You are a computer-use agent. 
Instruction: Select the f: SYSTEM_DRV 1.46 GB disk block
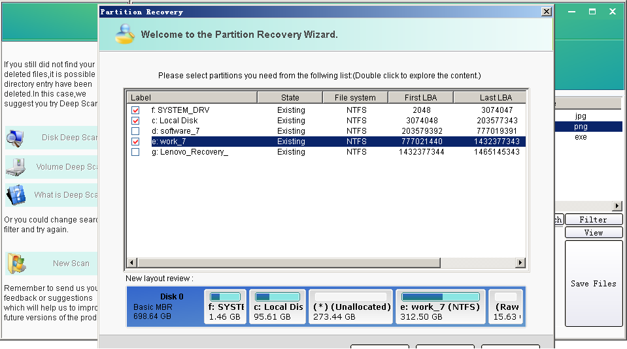[225, 307]
